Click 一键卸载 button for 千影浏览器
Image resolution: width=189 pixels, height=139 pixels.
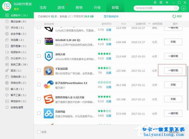coord(173,70)
